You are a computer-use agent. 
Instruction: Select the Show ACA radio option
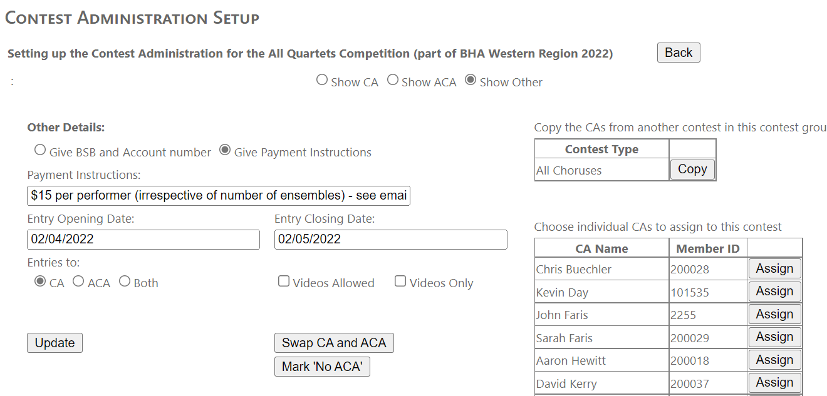click(393, 80)
